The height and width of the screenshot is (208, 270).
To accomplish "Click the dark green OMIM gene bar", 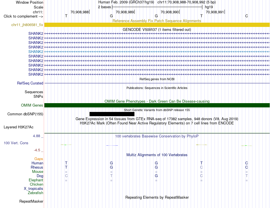I will tap(157, 105).
